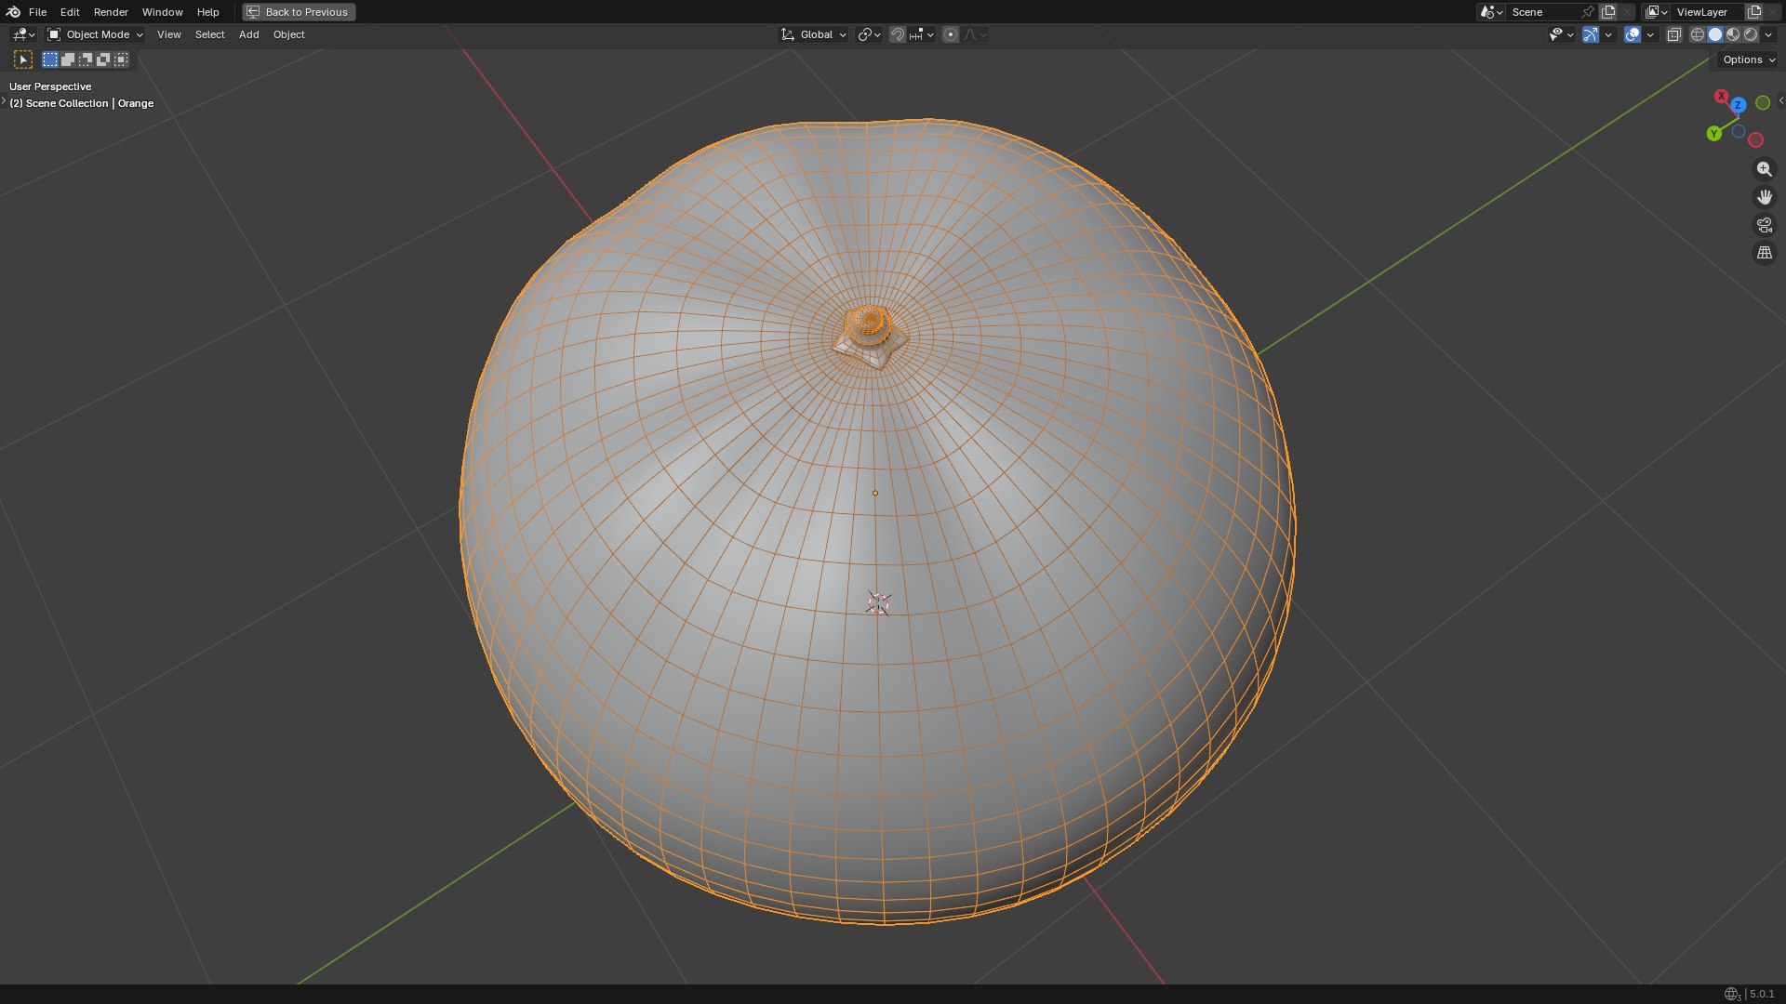Click the Back to Previous button
Viewport: 1786px width, 1004px height.
(299, 12)
